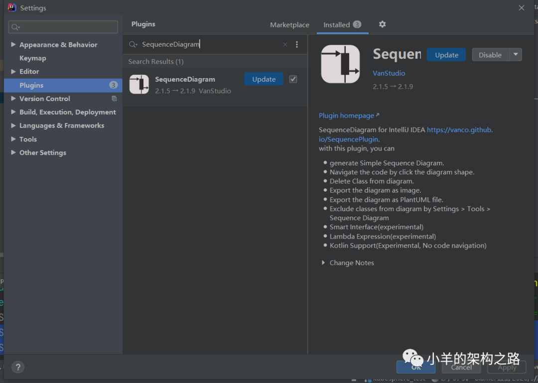Open the Disable button dropdown arrow
The width and height of the screenshot is (538, 383).
click(516, 55)
